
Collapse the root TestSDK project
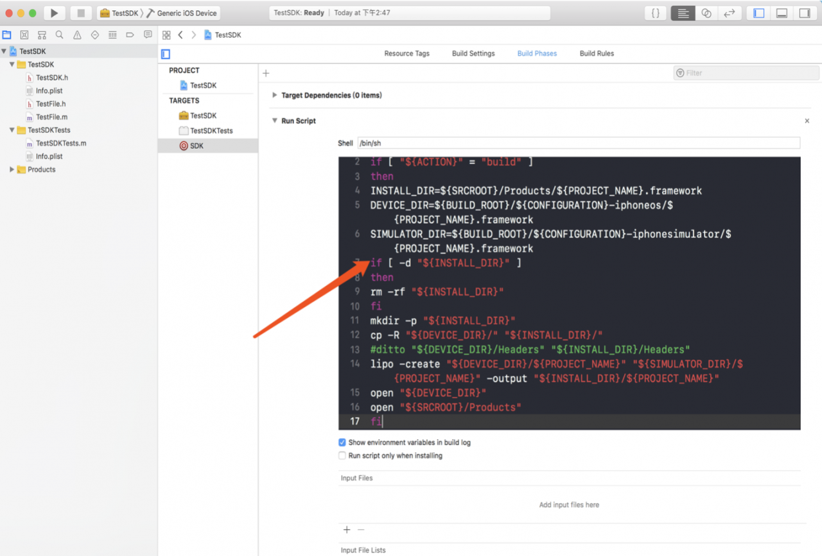tap(4, 51)
